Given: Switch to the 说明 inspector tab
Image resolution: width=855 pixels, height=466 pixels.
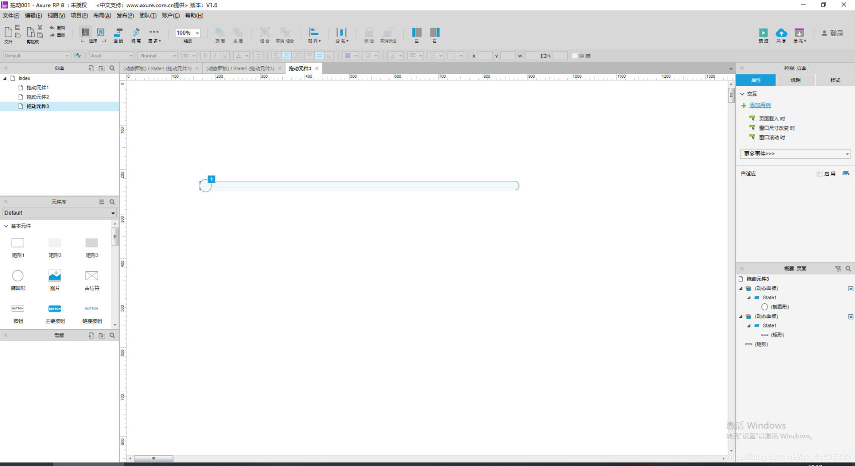Looking at the screenshot, I should pos(795,80).
